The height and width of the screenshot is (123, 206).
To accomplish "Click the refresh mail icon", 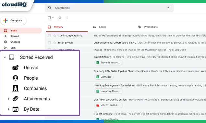I will click(60, 18).
